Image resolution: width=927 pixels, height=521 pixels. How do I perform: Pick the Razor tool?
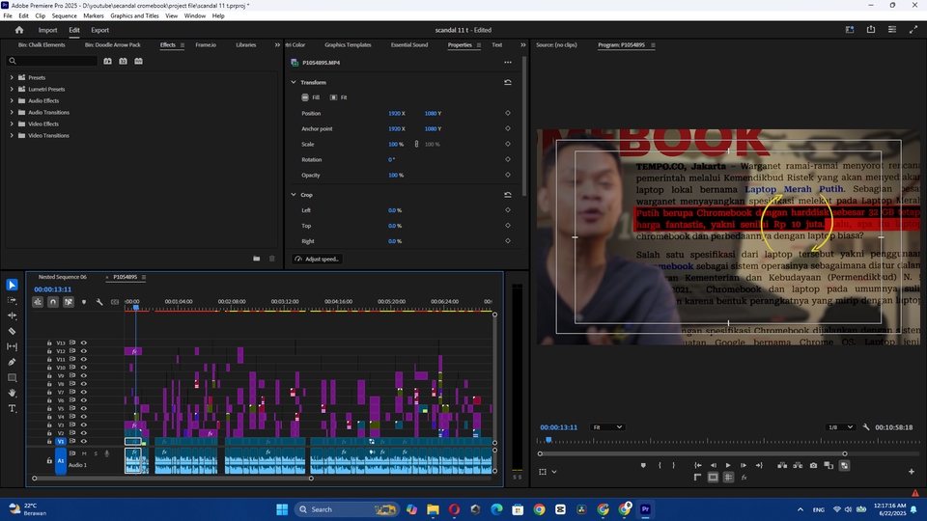pyautogui.click(x=12, y=331)
